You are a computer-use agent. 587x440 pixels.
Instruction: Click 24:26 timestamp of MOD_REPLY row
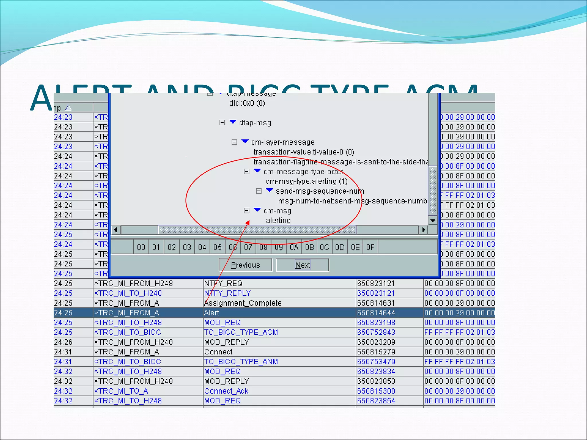pos(73,342)
